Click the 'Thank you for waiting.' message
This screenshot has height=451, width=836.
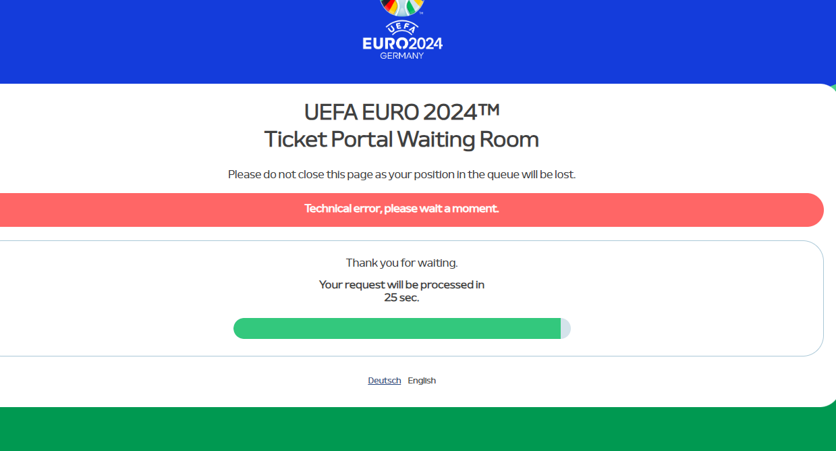click(401, 263)
